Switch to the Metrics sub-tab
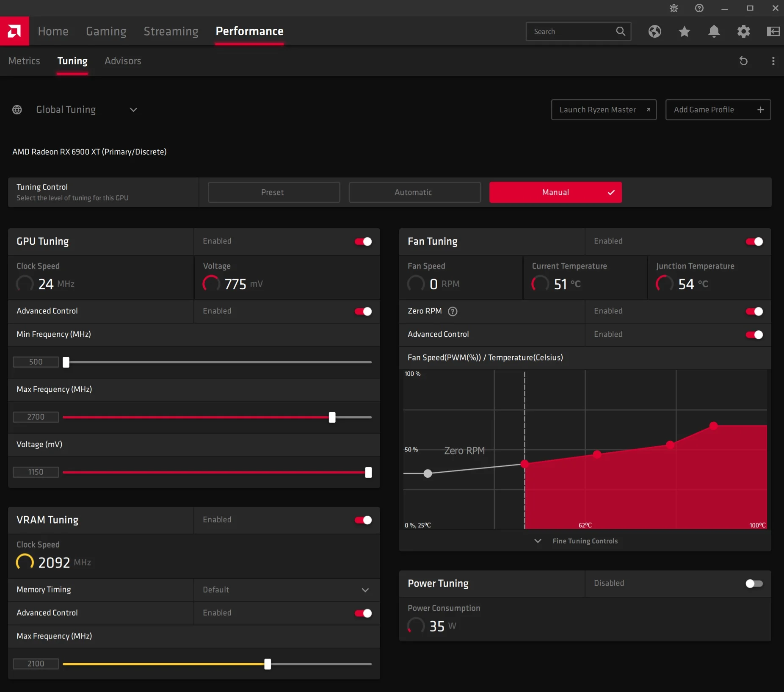The height and width of the screenshot is (692, 784). [24, 61]
